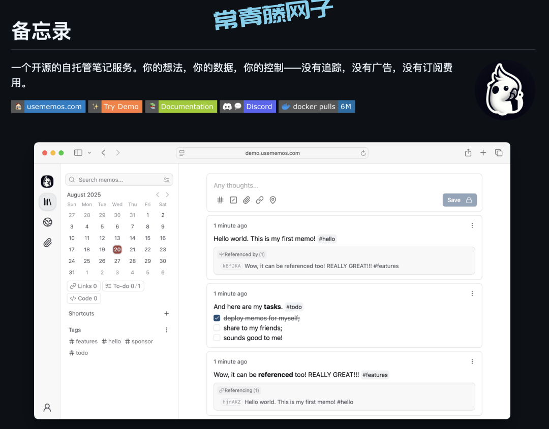Filter memos by the #features tag
This screenshot has height=429, width=549.
[x=83, y=342]
